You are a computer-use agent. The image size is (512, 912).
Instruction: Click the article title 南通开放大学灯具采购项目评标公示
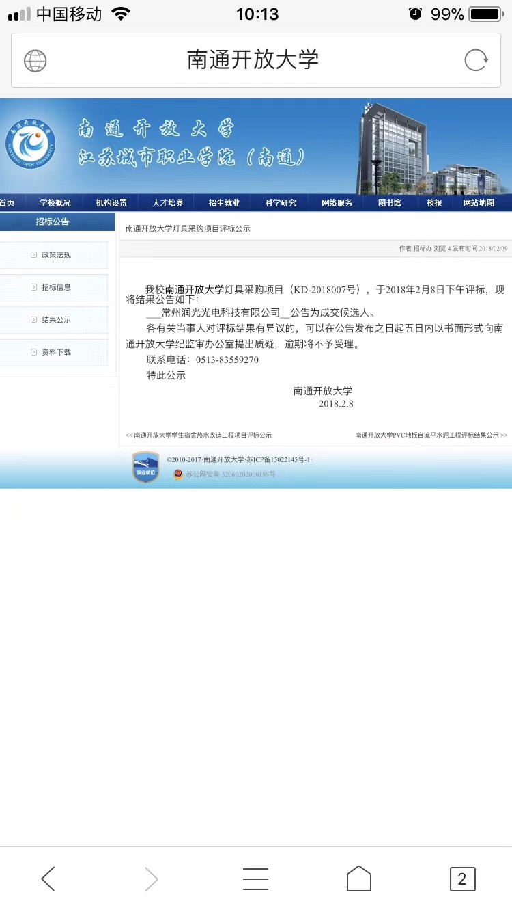pyautogui.click(x=188, y=228)
